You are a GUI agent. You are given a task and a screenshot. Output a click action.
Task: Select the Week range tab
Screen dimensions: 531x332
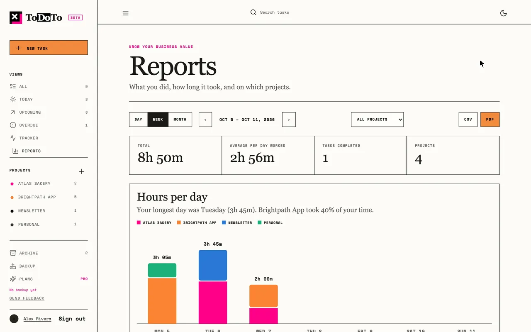[158, 120]
